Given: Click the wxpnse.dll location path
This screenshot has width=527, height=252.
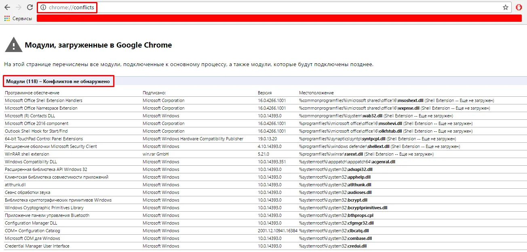Looking at the screenshot, I should click(394, 108).
